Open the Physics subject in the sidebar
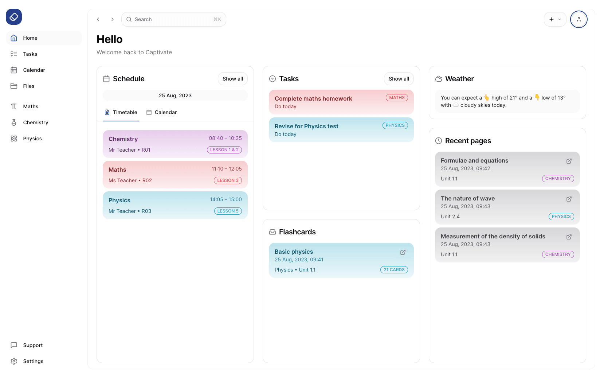This screenshot has width=604, height=378. pos(32,139)
